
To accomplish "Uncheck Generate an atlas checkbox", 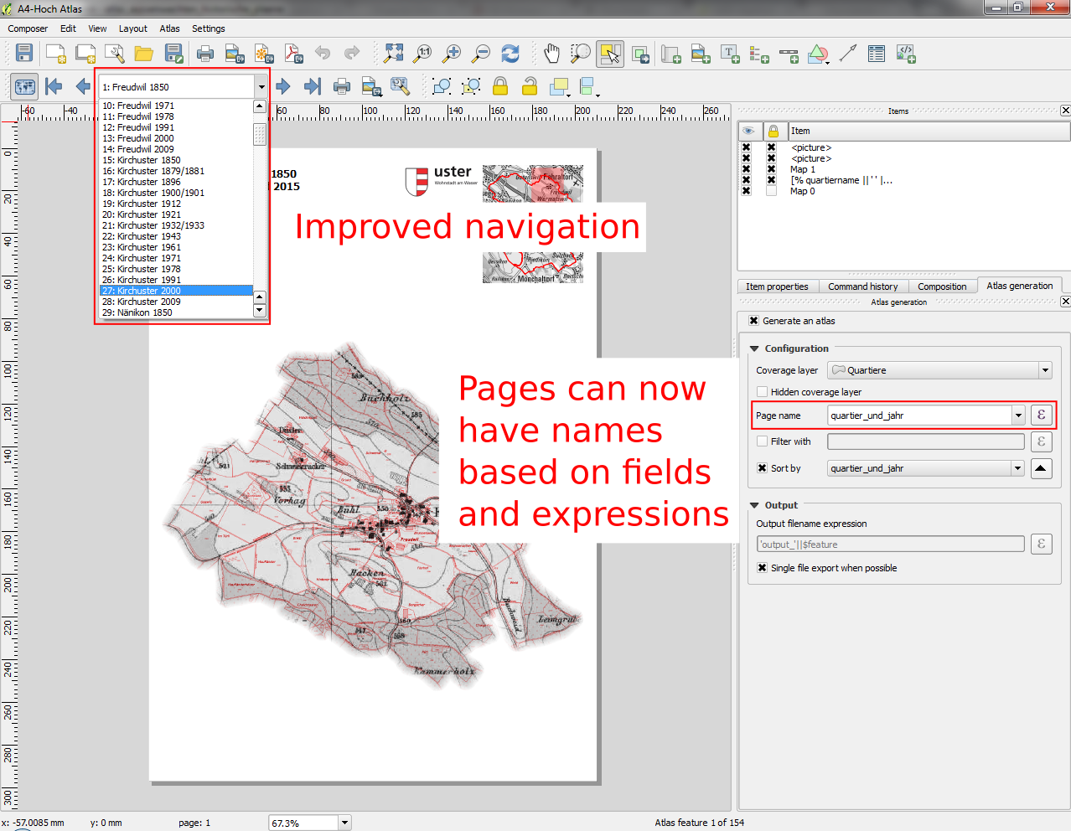I will (x=753, y=321).
